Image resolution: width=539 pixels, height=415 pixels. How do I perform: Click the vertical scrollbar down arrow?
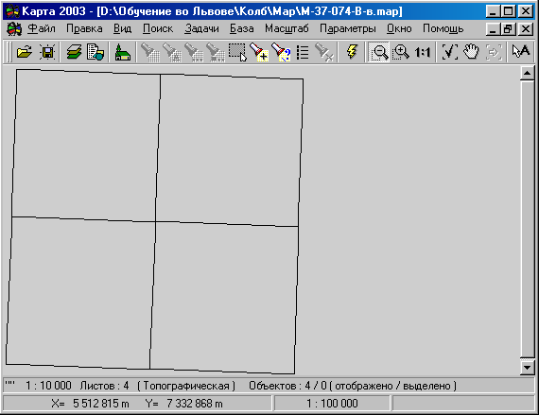(527, 368)
